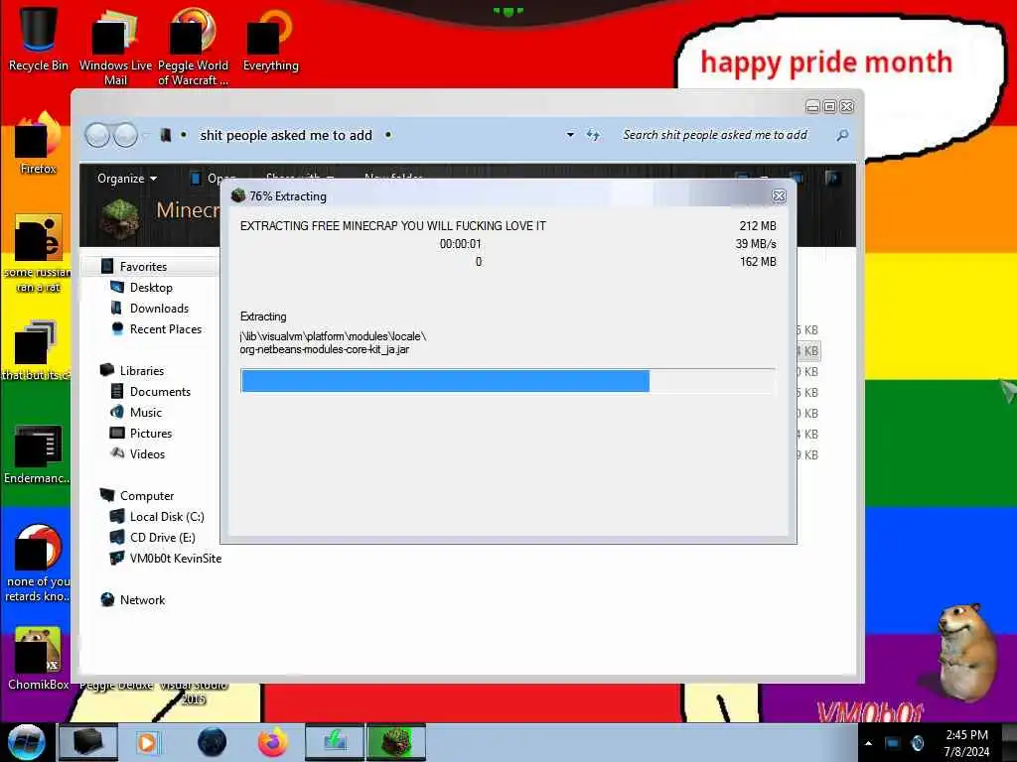Open 'none of you' desktop icon
This screenshot has height=762, width=1017.
point(37,563)
